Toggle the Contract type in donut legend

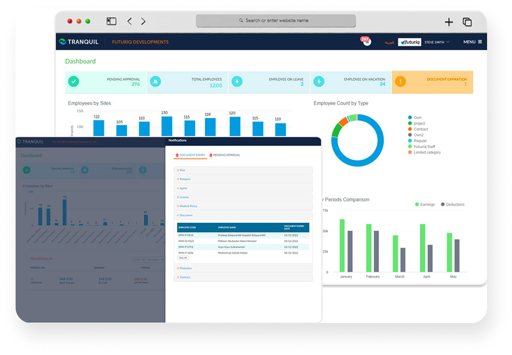(420, 129)
